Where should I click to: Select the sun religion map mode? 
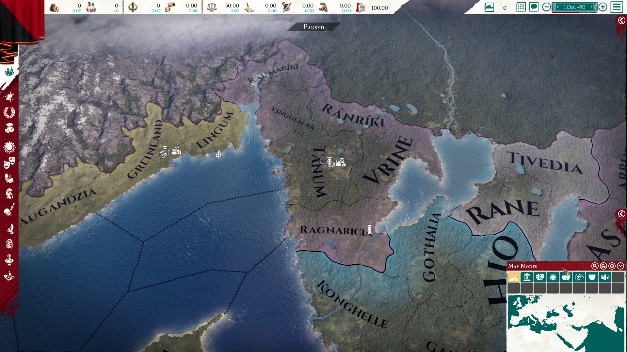coord(553,277)
